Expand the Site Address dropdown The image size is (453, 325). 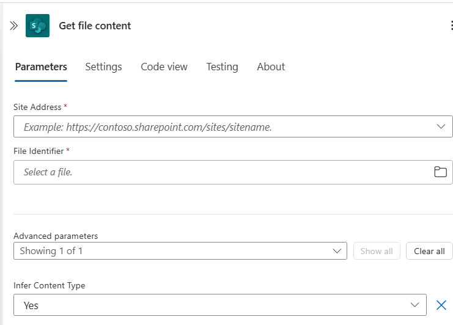441,126
